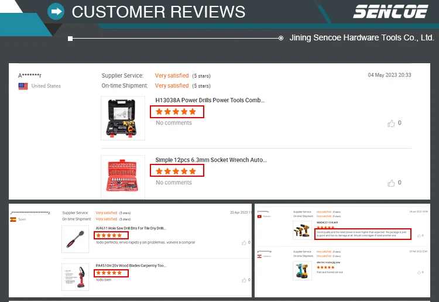
Task: Like the Hole Saw Drill Bits review
Action: point(244,243)
